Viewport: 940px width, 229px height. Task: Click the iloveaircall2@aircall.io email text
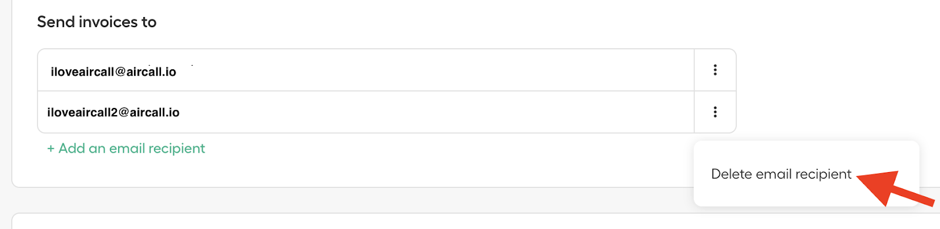[113, 112]
